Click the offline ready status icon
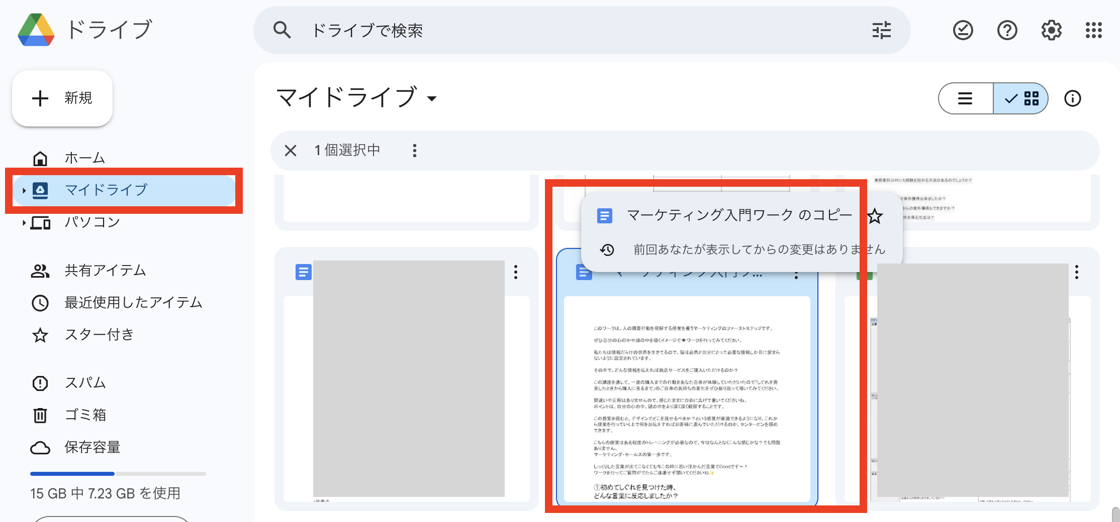 pyautogui.click(x=963, y=30)
